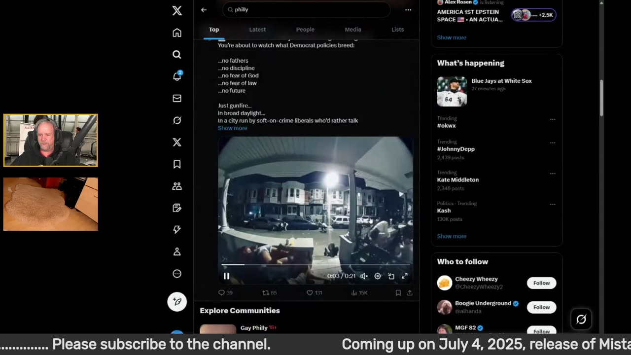Open search options three-dots menu

[x=408, y=9]
